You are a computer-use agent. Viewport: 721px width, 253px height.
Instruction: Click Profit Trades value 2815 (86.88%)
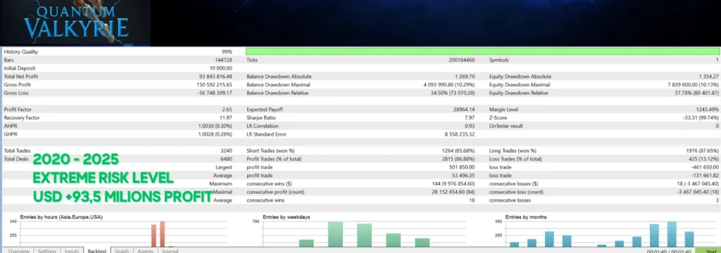point(458,159)
